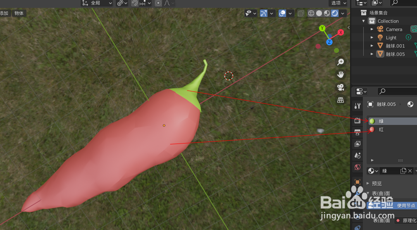Open the Object properties tab
The width and height of the screenshot is (417, 230).
click(x=357, y=182)
